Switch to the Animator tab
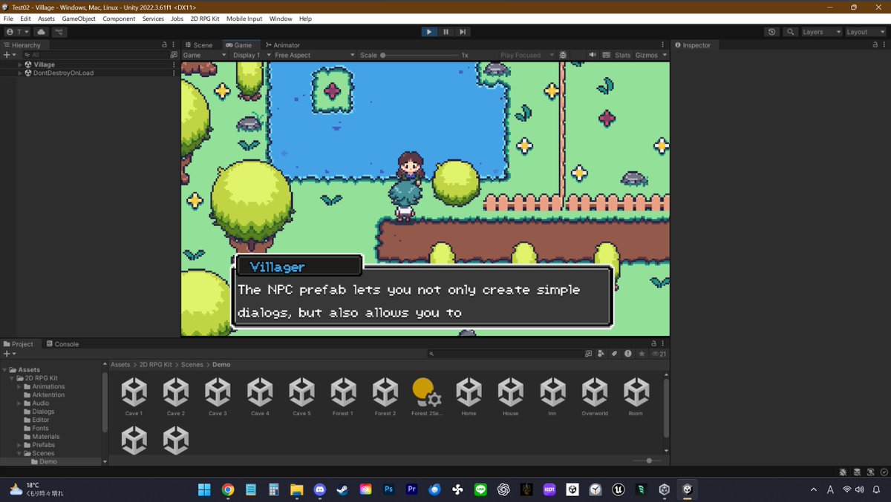 283,45
